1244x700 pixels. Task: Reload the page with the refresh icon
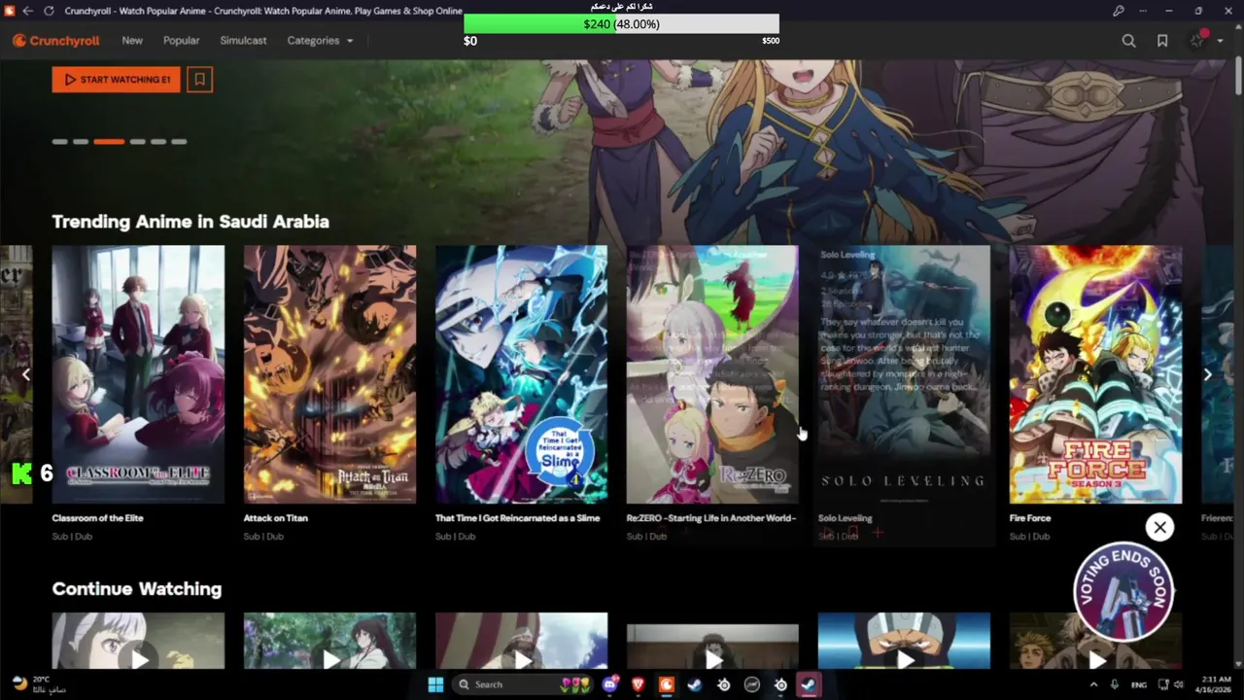click(x=51, y=11)
